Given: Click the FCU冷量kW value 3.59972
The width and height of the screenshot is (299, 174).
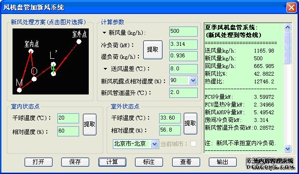Looking at the screenshot, I should [x=264, y=97].
